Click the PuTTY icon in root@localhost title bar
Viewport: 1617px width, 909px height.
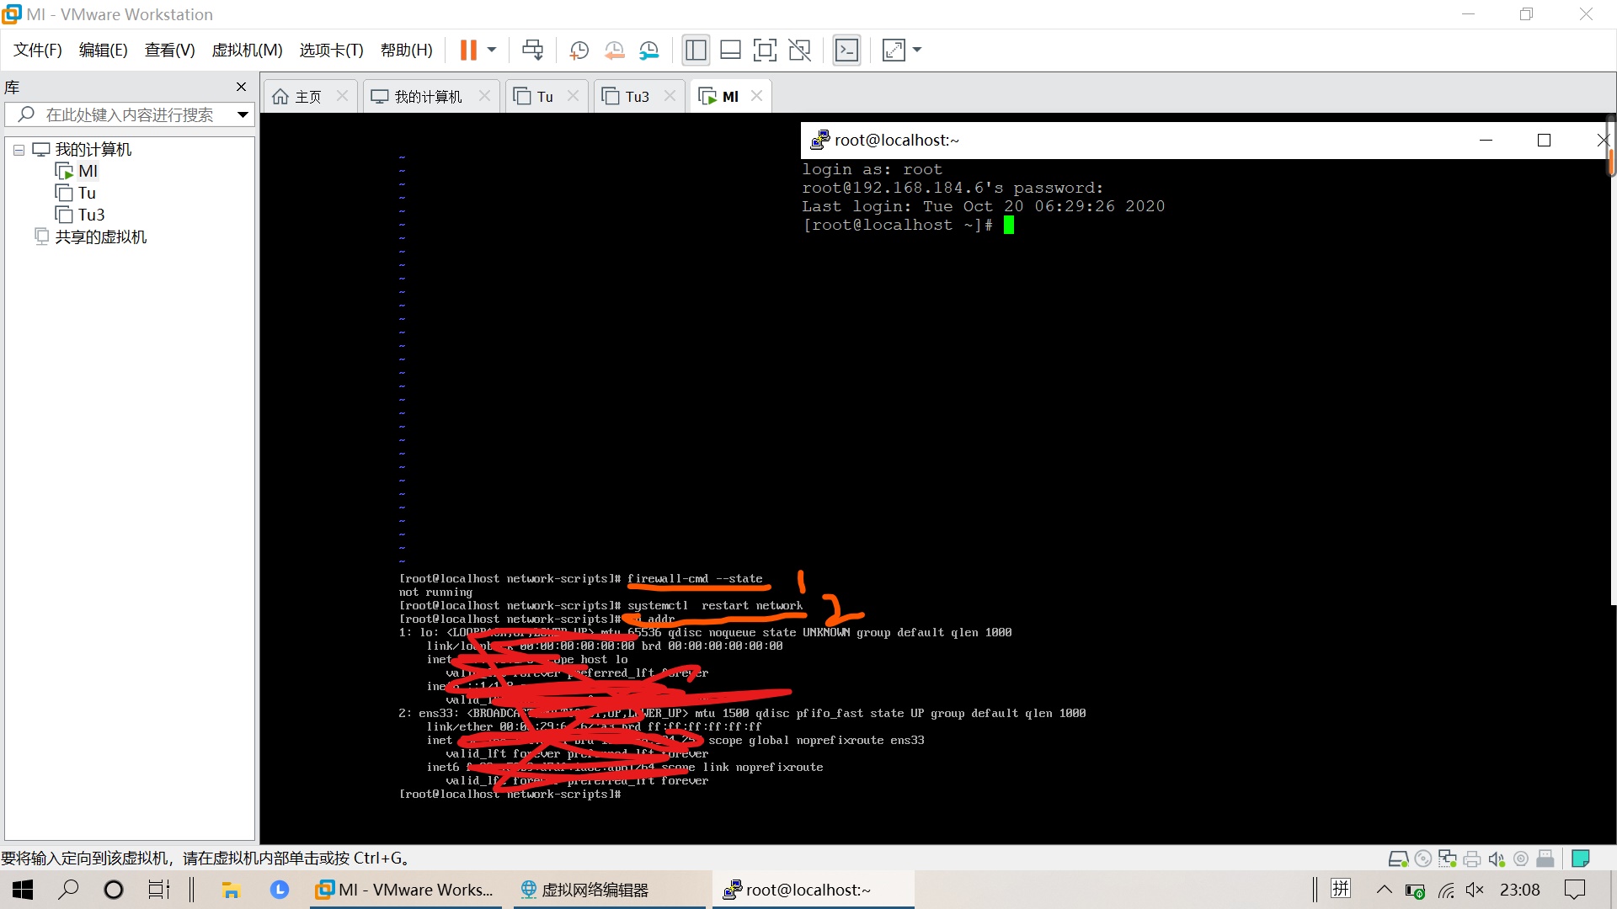(819, 141)
